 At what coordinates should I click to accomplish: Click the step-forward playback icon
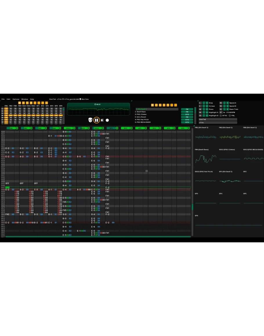pos(102,120)
